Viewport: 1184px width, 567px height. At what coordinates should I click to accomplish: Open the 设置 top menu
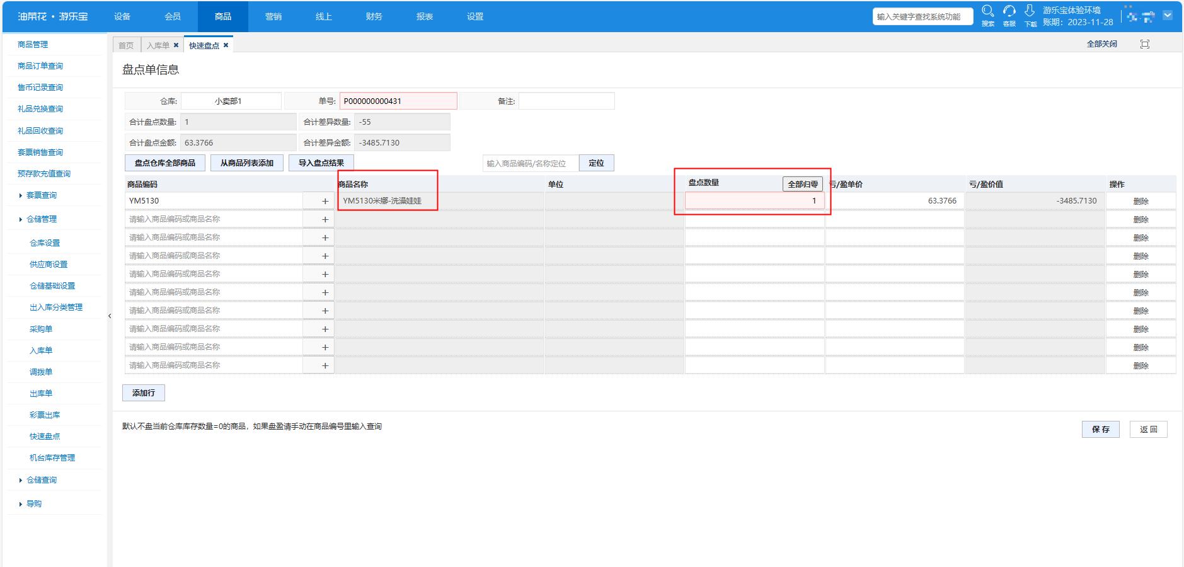(x=475, y=16)
